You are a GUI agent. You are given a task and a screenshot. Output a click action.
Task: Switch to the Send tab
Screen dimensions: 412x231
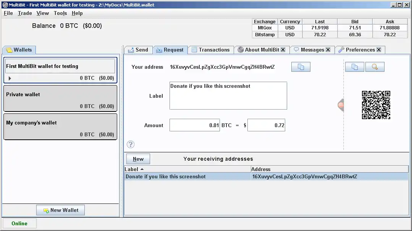pyautogui.click(x=137, y=50)
